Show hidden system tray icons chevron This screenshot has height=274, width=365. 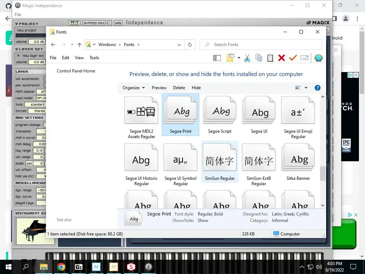pos(302,267)
